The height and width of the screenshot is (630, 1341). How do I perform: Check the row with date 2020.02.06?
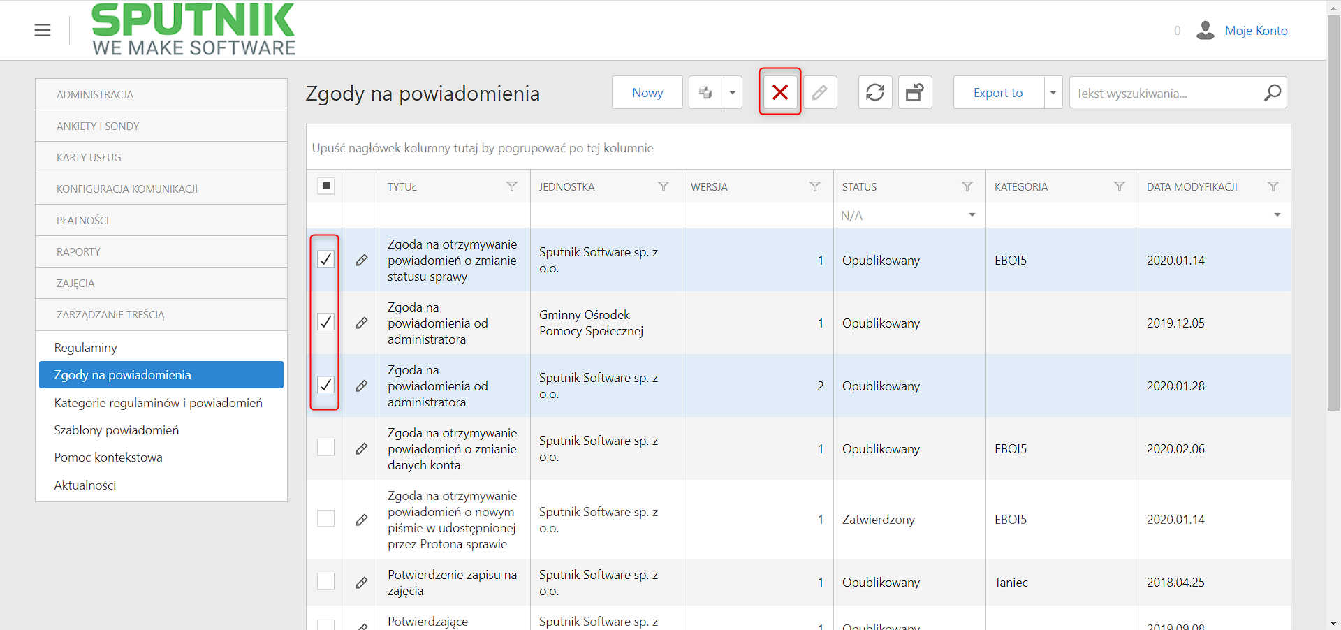[x=325, y=447]
